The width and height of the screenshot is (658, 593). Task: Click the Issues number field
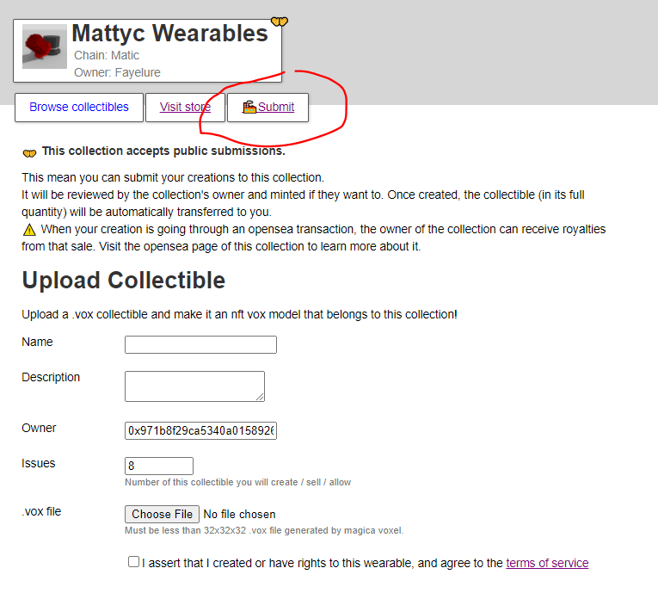pos(159,466)
